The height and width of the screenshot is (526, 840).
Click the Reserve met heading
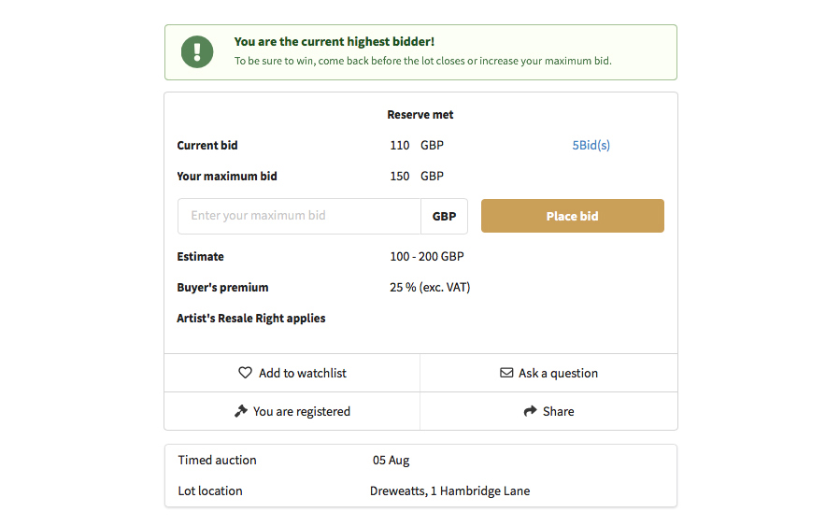pyautogui.click(x=420, y=115)
